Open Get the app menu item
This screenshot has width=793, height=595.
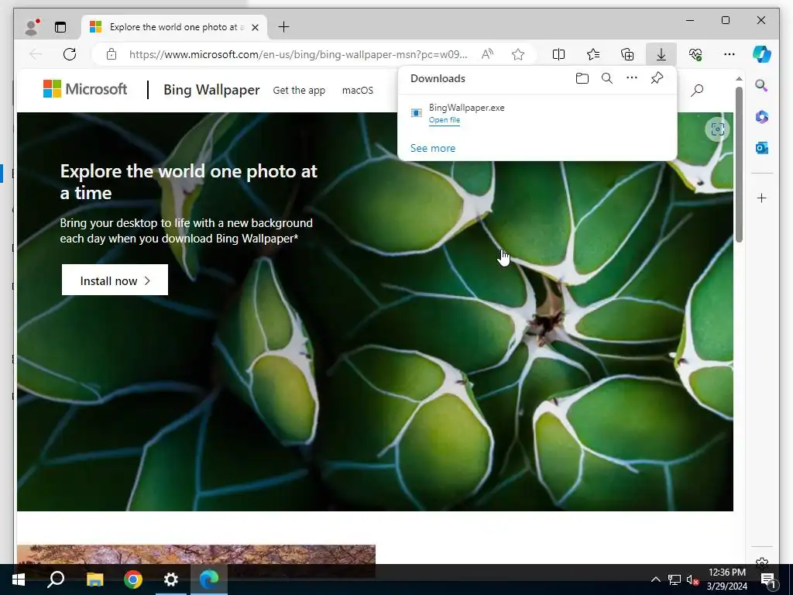pyautogui.click(x=299, y=91)
